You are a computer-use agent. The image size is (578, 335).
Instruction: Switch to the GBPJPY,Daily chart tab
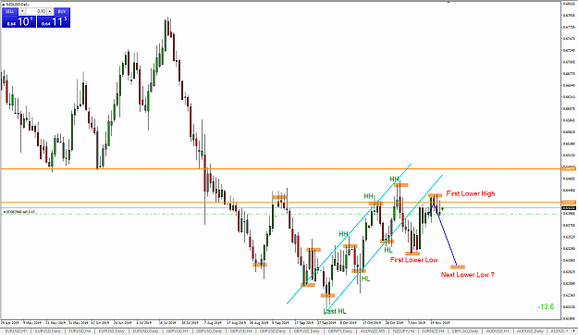[x=340, y=331]
